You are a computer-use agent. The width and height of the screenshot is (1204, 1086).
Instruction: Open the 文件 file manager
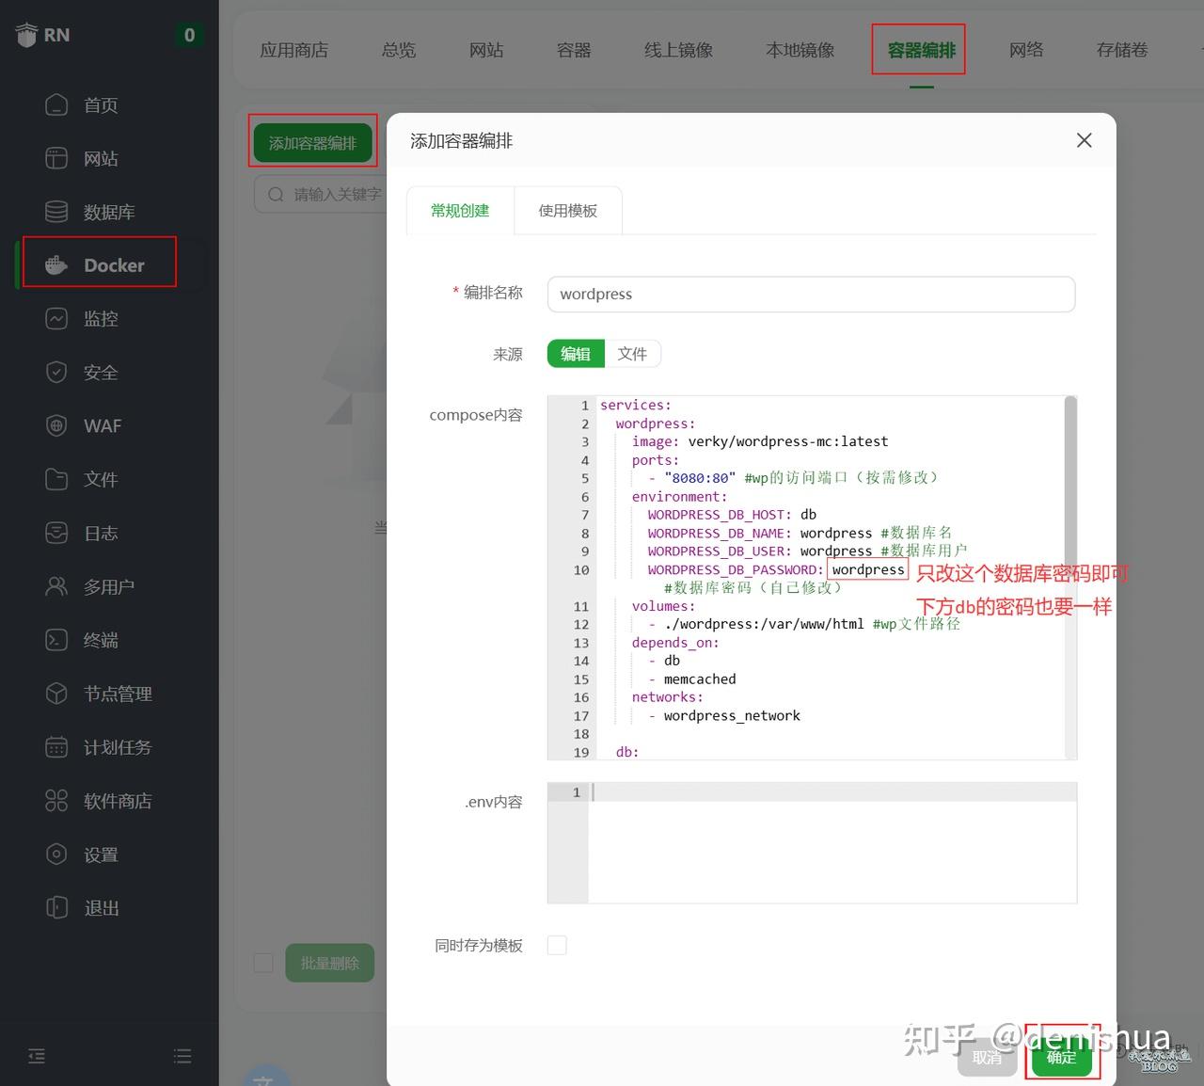coord(100,479)
